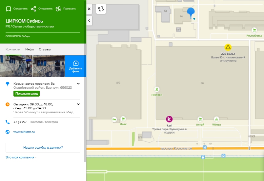Click Добавить фото button
The width and height of the screenshot is (264, 181).
tap(76, 66)
